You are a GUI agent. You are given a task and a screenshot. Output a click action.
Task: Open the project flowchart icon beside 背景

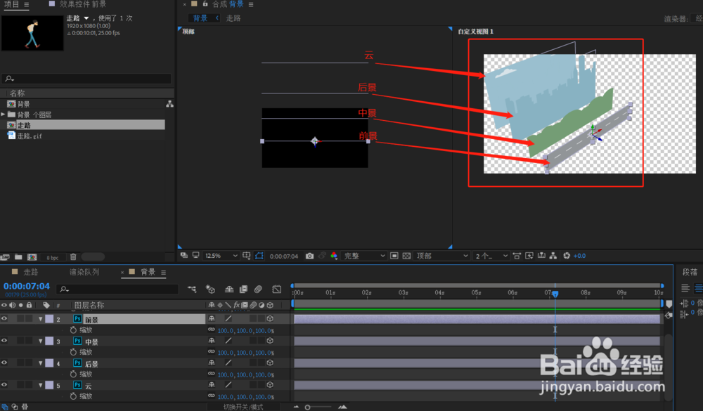(169, 104)
